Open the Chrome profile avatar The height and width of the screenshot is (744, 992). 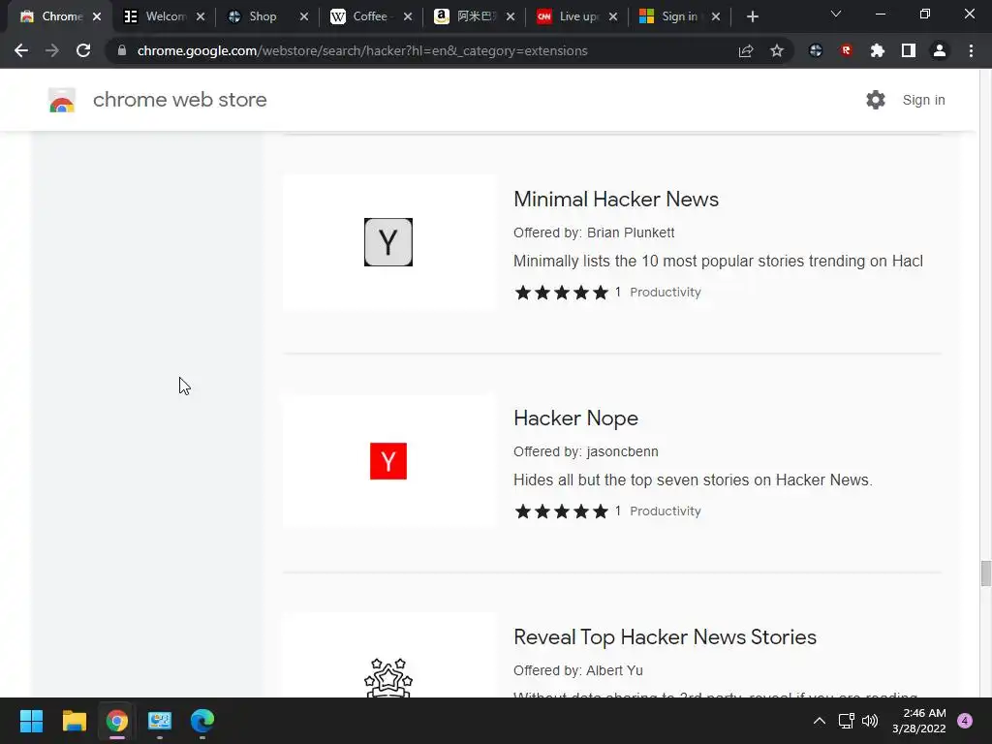[940, 50]
